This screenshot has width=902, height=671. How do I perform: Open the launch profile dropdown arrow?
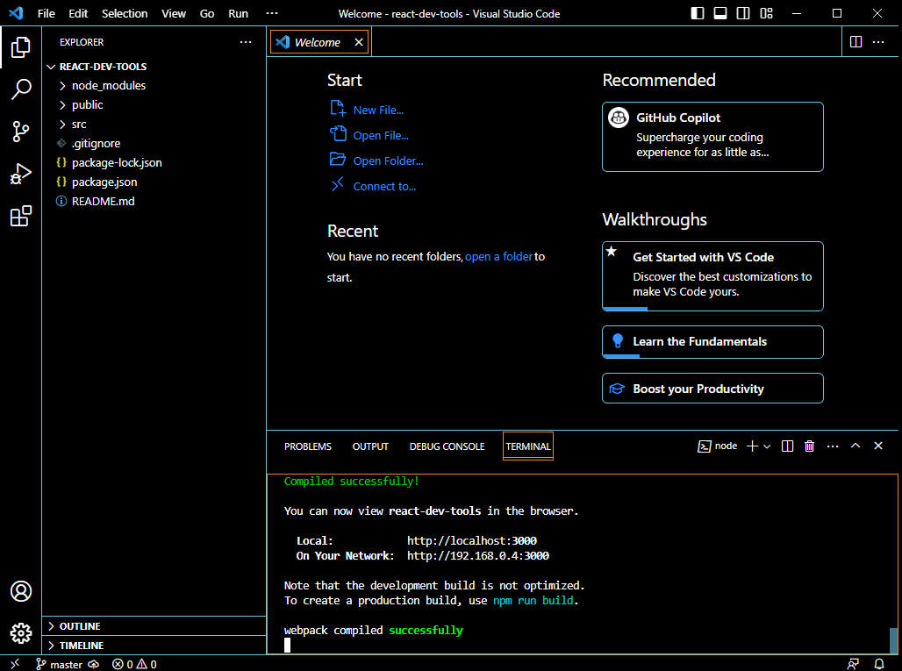click(x=767, y=446)
